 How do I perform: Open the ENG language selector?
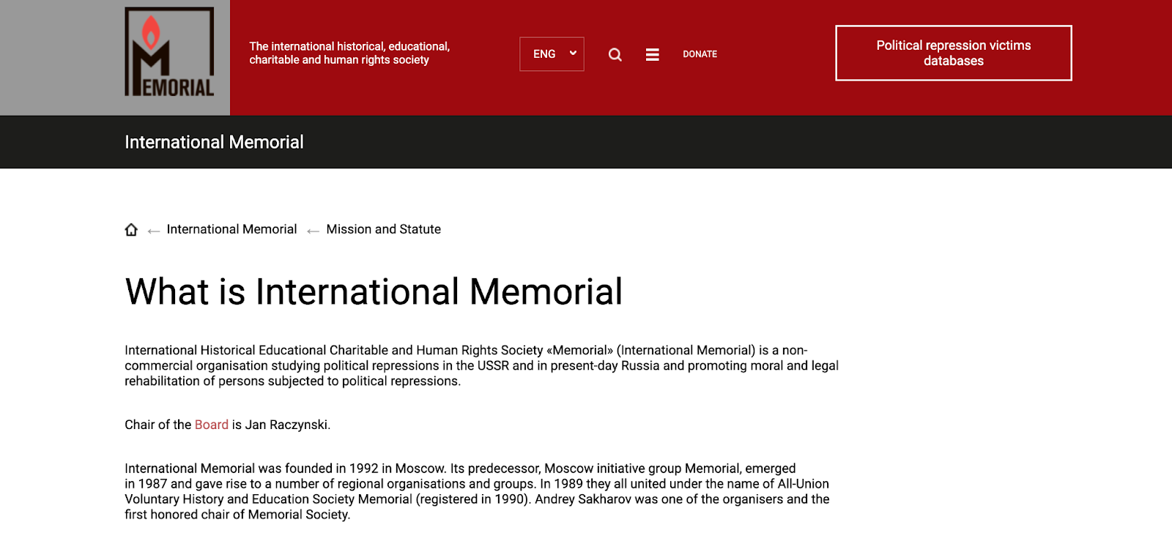[x=544, y=54]
